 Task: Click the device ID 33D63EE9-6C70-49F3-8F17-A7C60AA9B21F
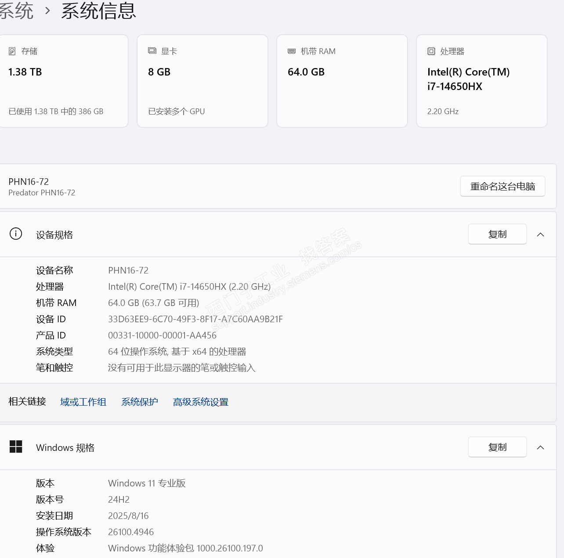point(195,319)
